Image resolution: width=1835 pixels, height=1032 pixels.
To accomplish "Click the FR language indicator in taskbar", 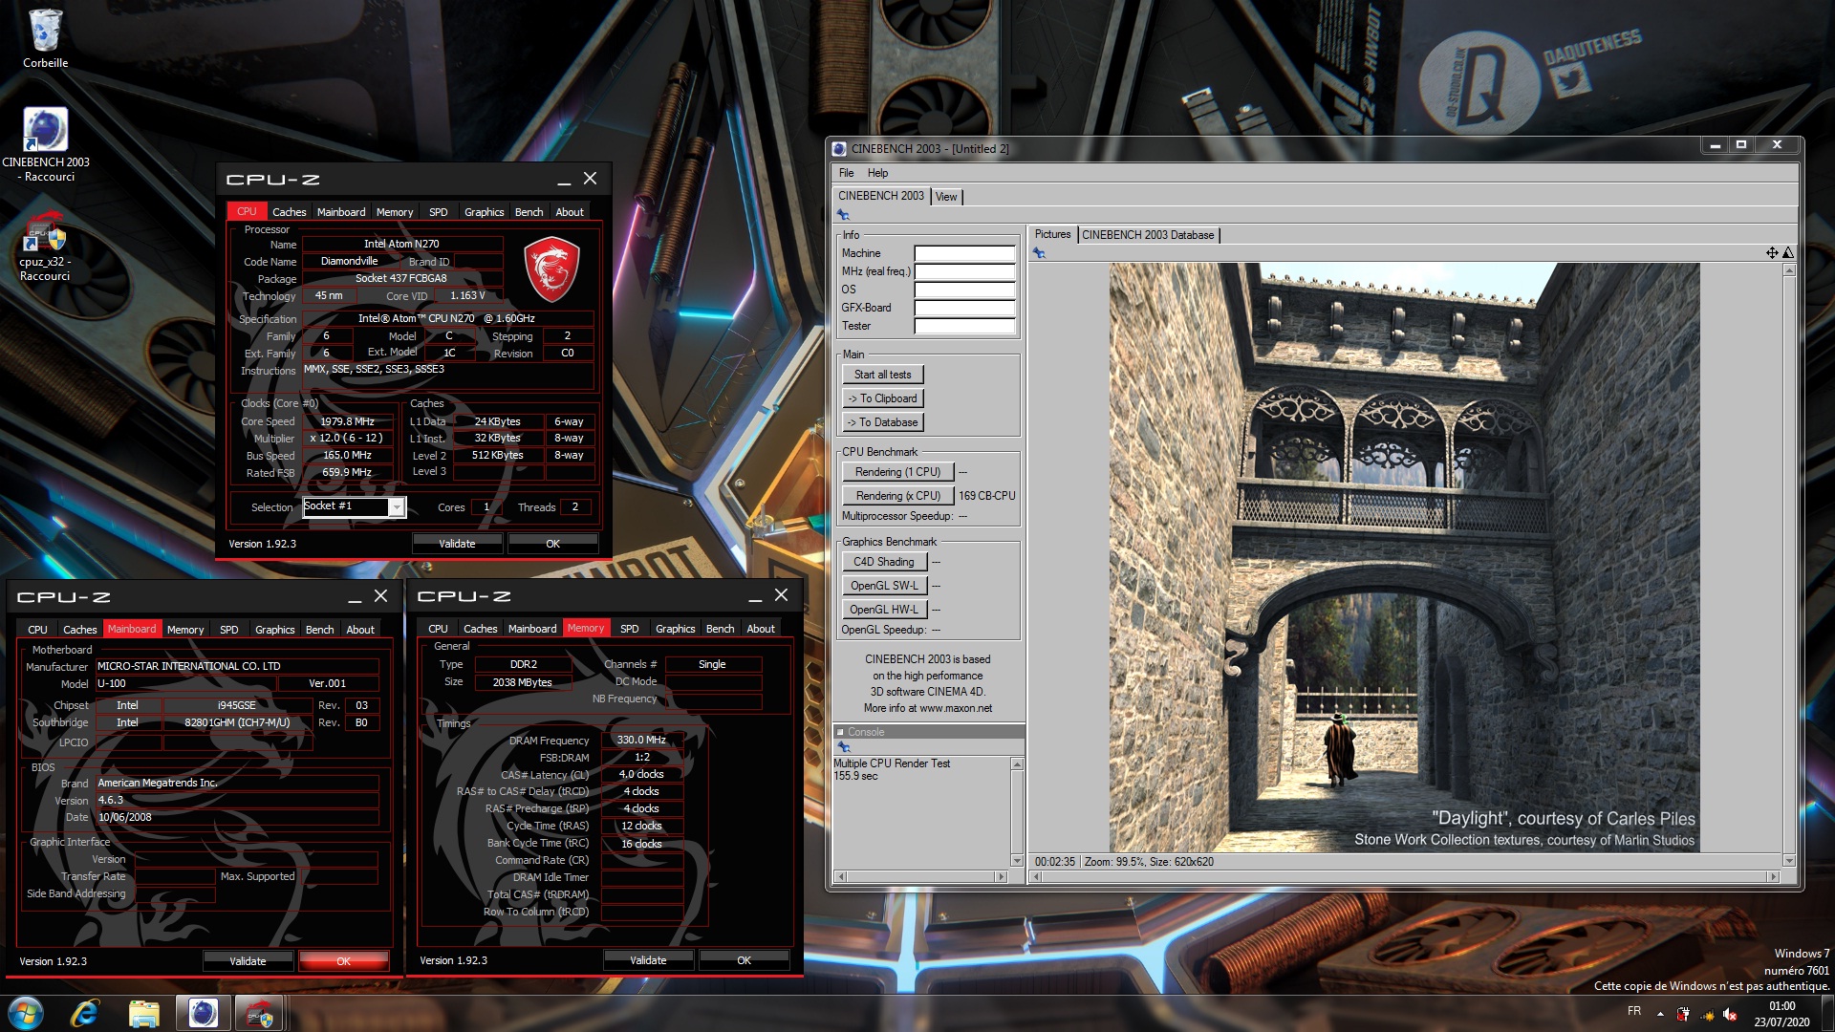I will pyautogui.click(x=1634, y=1011).
